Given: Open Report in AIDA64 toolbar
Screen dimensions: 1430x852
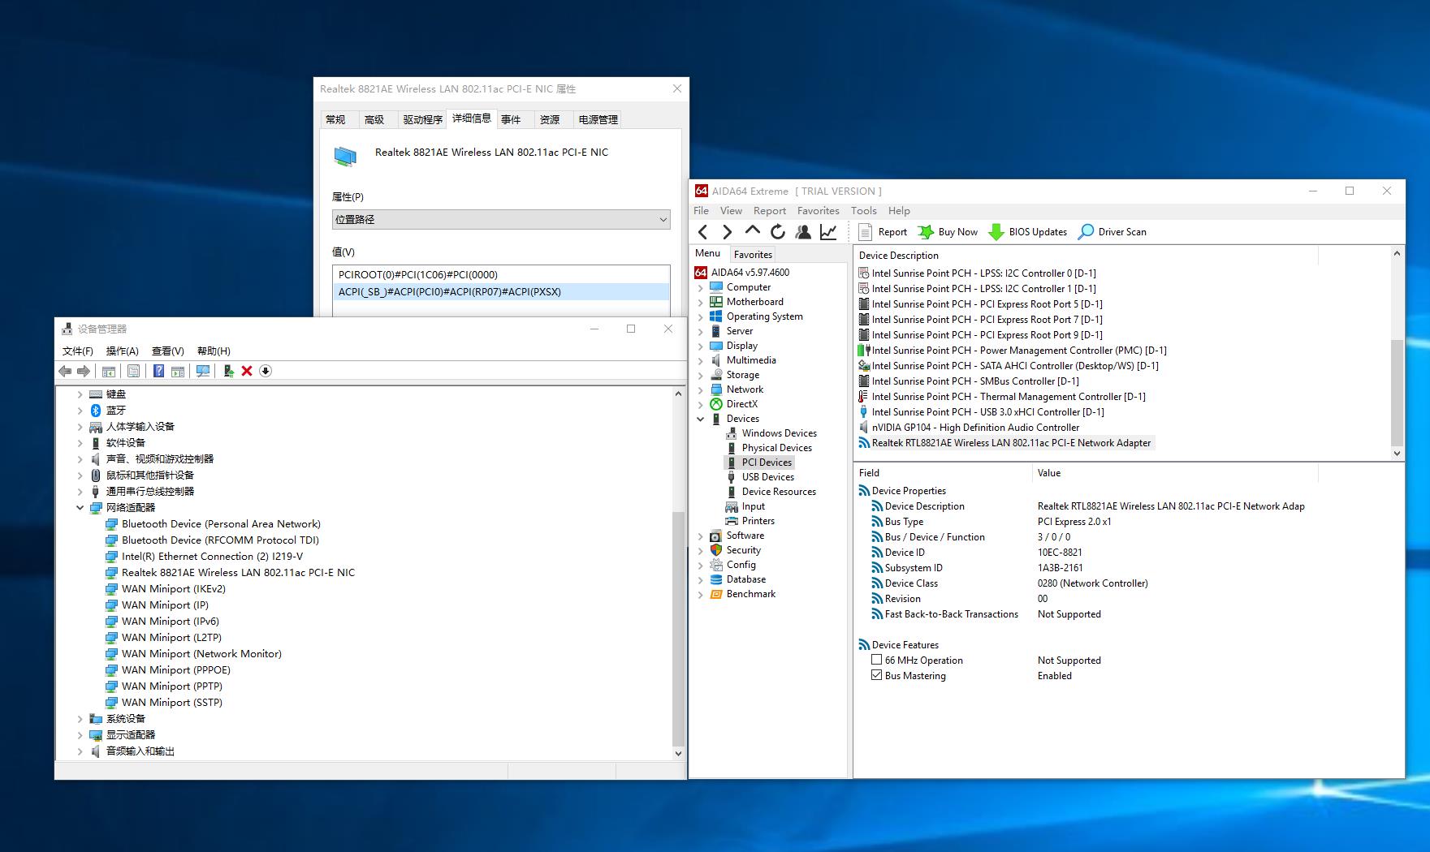Looking at the screenshot, I should point(883,232).
